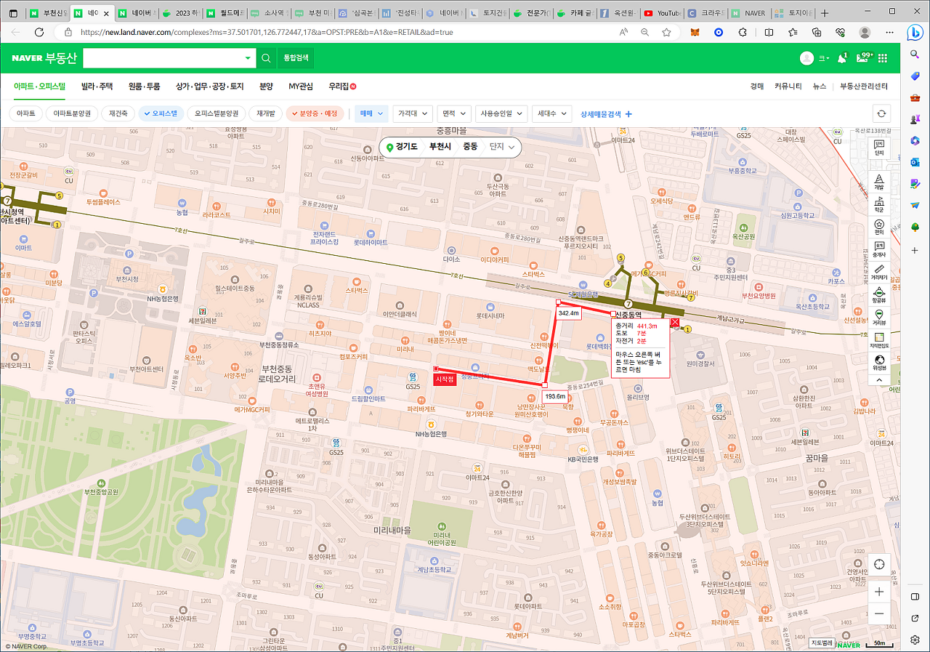
Task: Open the MY관심 tab
Action: (x=300, y=86)
